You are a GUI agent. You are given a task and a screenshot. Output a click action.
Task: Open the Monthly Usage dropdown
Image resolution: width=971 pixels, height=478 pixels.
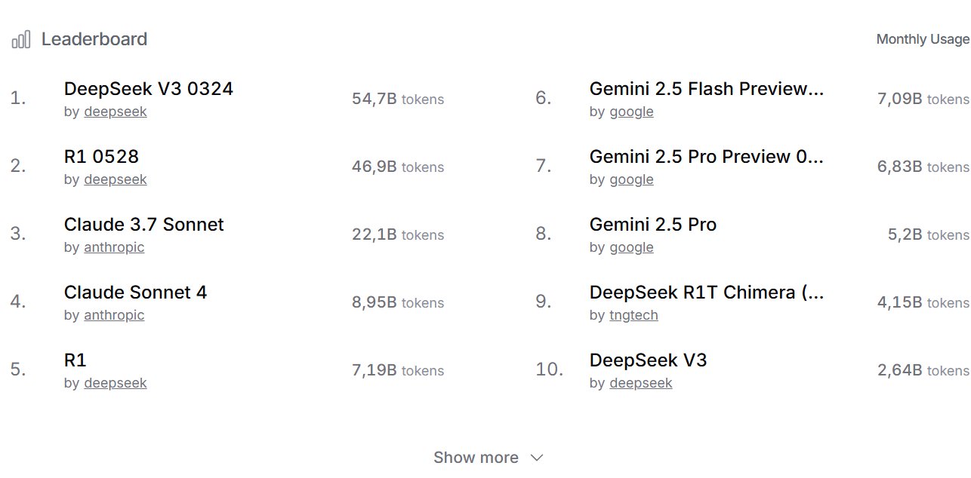pyautogui.click(x=923, y=39)
